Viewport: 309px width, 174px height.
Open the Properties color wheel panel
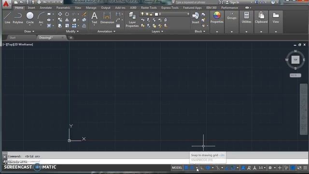tap(217, 18)
